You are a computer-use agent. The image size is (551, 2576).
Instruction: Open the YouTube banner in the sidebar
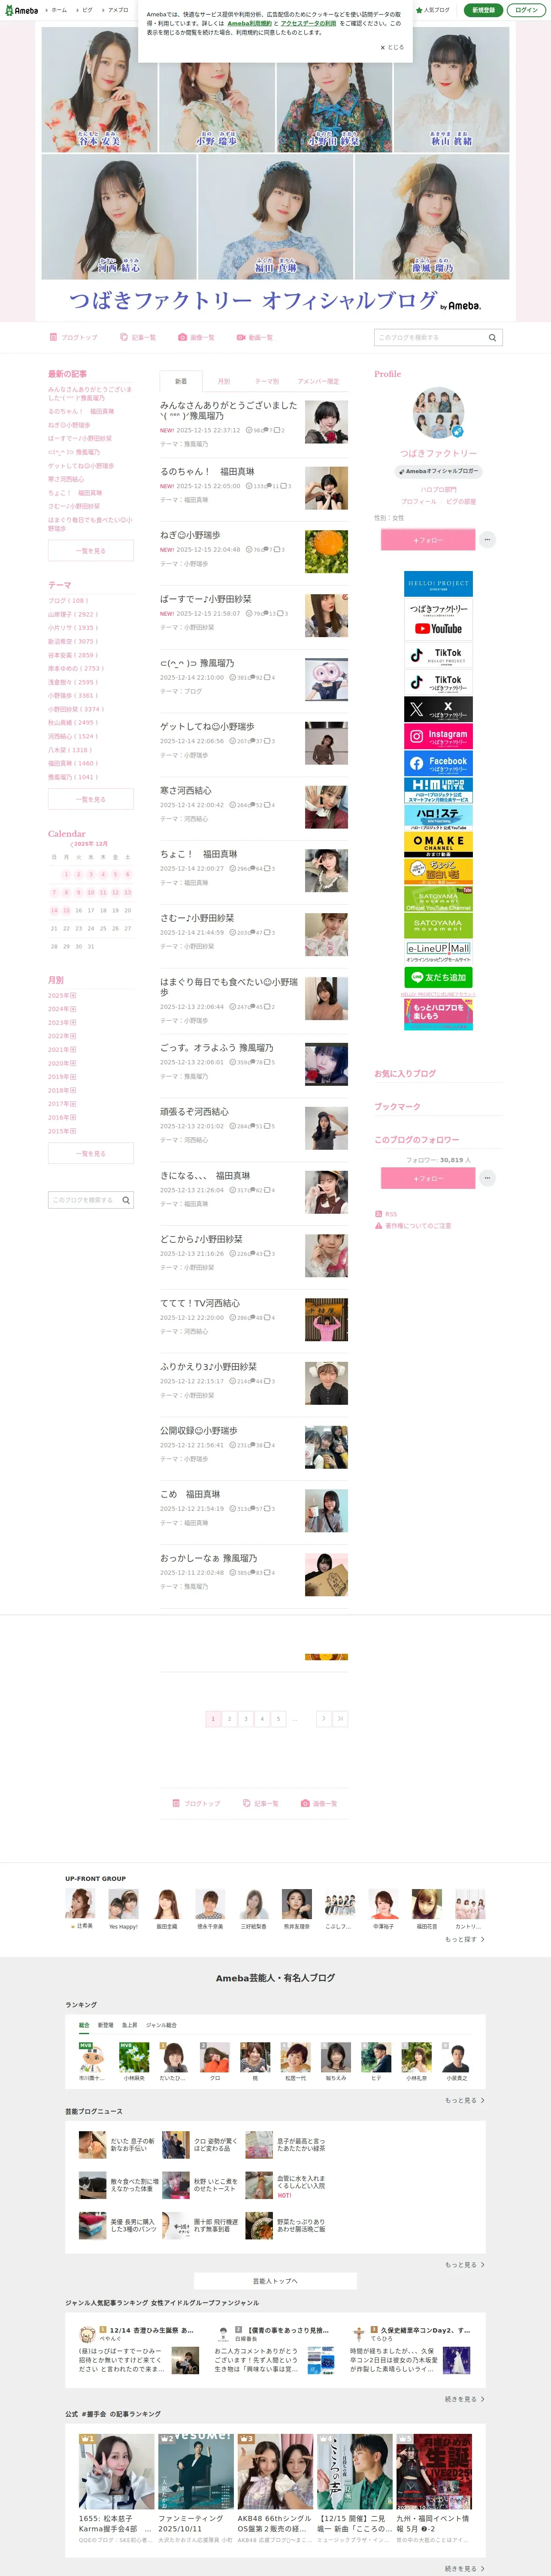(438, 619)
